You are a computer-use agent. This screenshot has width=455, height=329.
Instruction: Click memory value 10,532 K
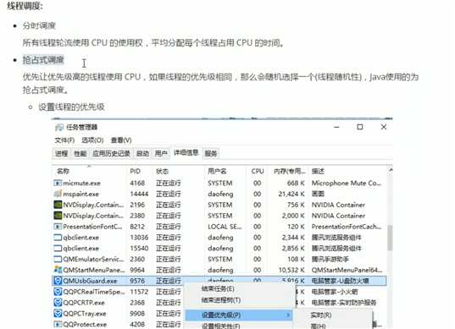click(x=291, y=270)
